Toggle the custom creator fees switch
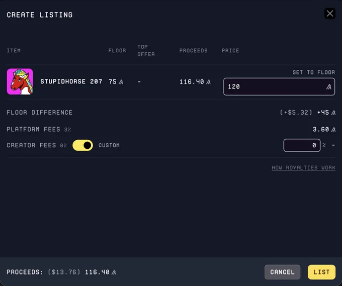Screen dimensions: 342x286 point(82,145)
